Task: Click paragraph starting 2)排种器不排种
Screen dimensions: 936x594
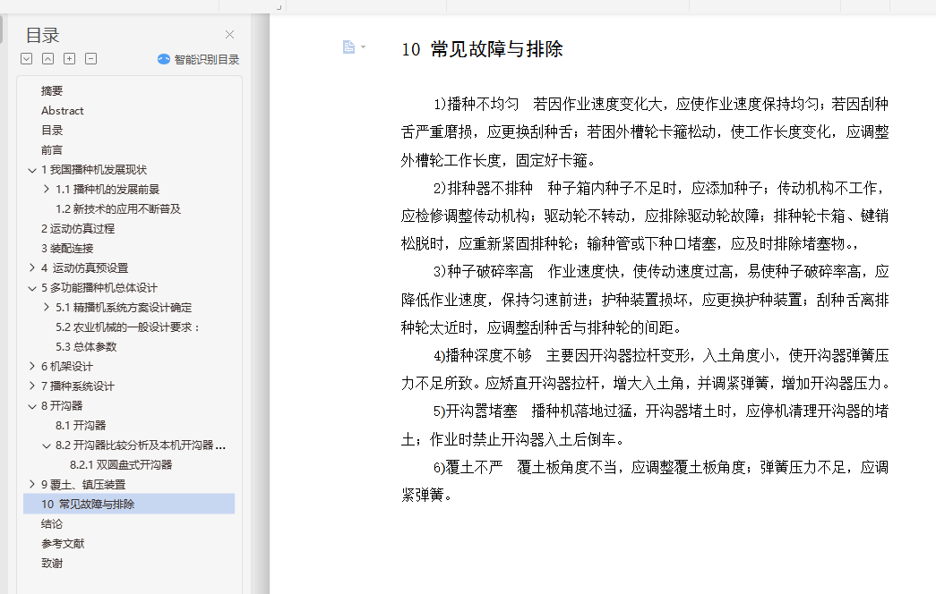Action: tap(645, 216)
